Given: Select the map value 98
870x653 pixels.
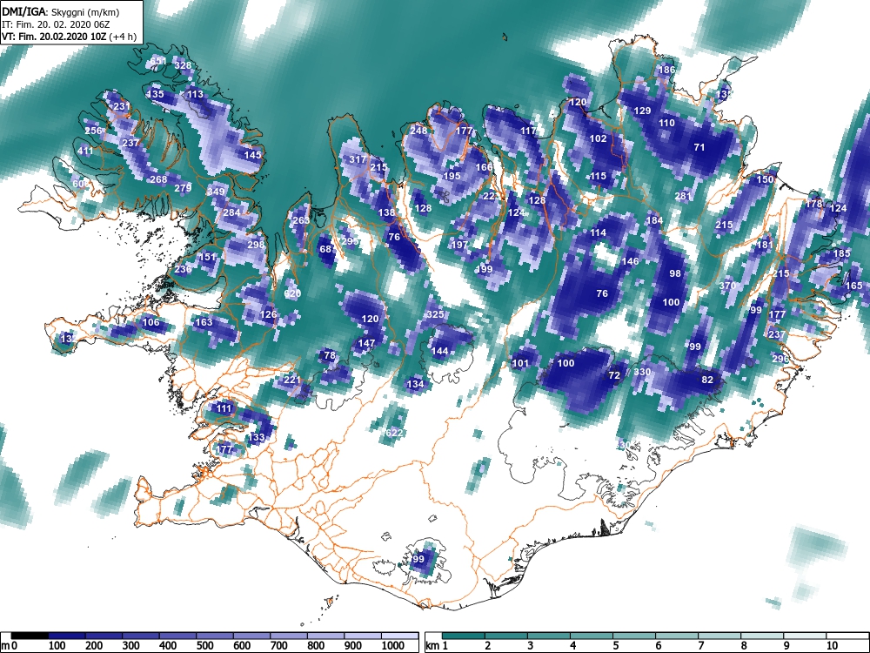Looking at the screenshot, I should [x=675, y=273].
